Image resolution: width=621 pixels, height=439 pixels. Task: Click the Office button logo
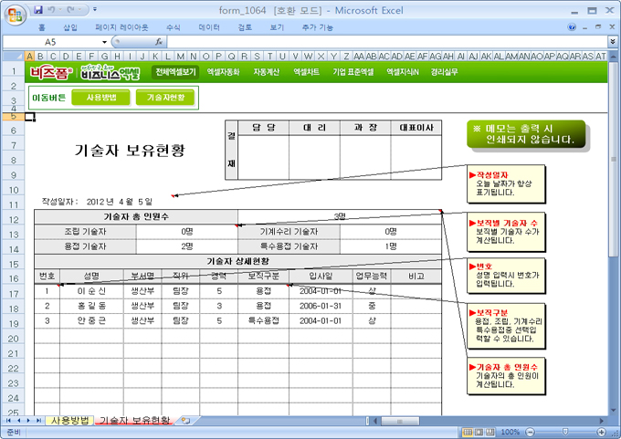pos(15,16)
